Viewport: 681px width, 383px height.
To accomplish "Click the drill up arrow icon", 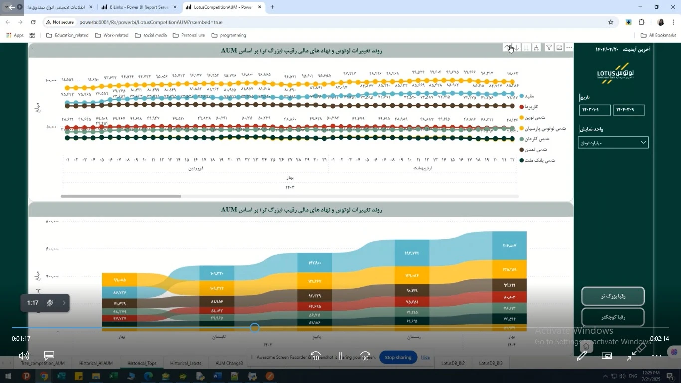I will tap(507, 48).
